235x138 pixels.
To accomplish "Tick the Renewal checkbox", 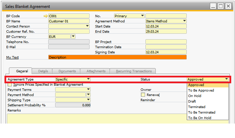I will (x=143, y=95).
